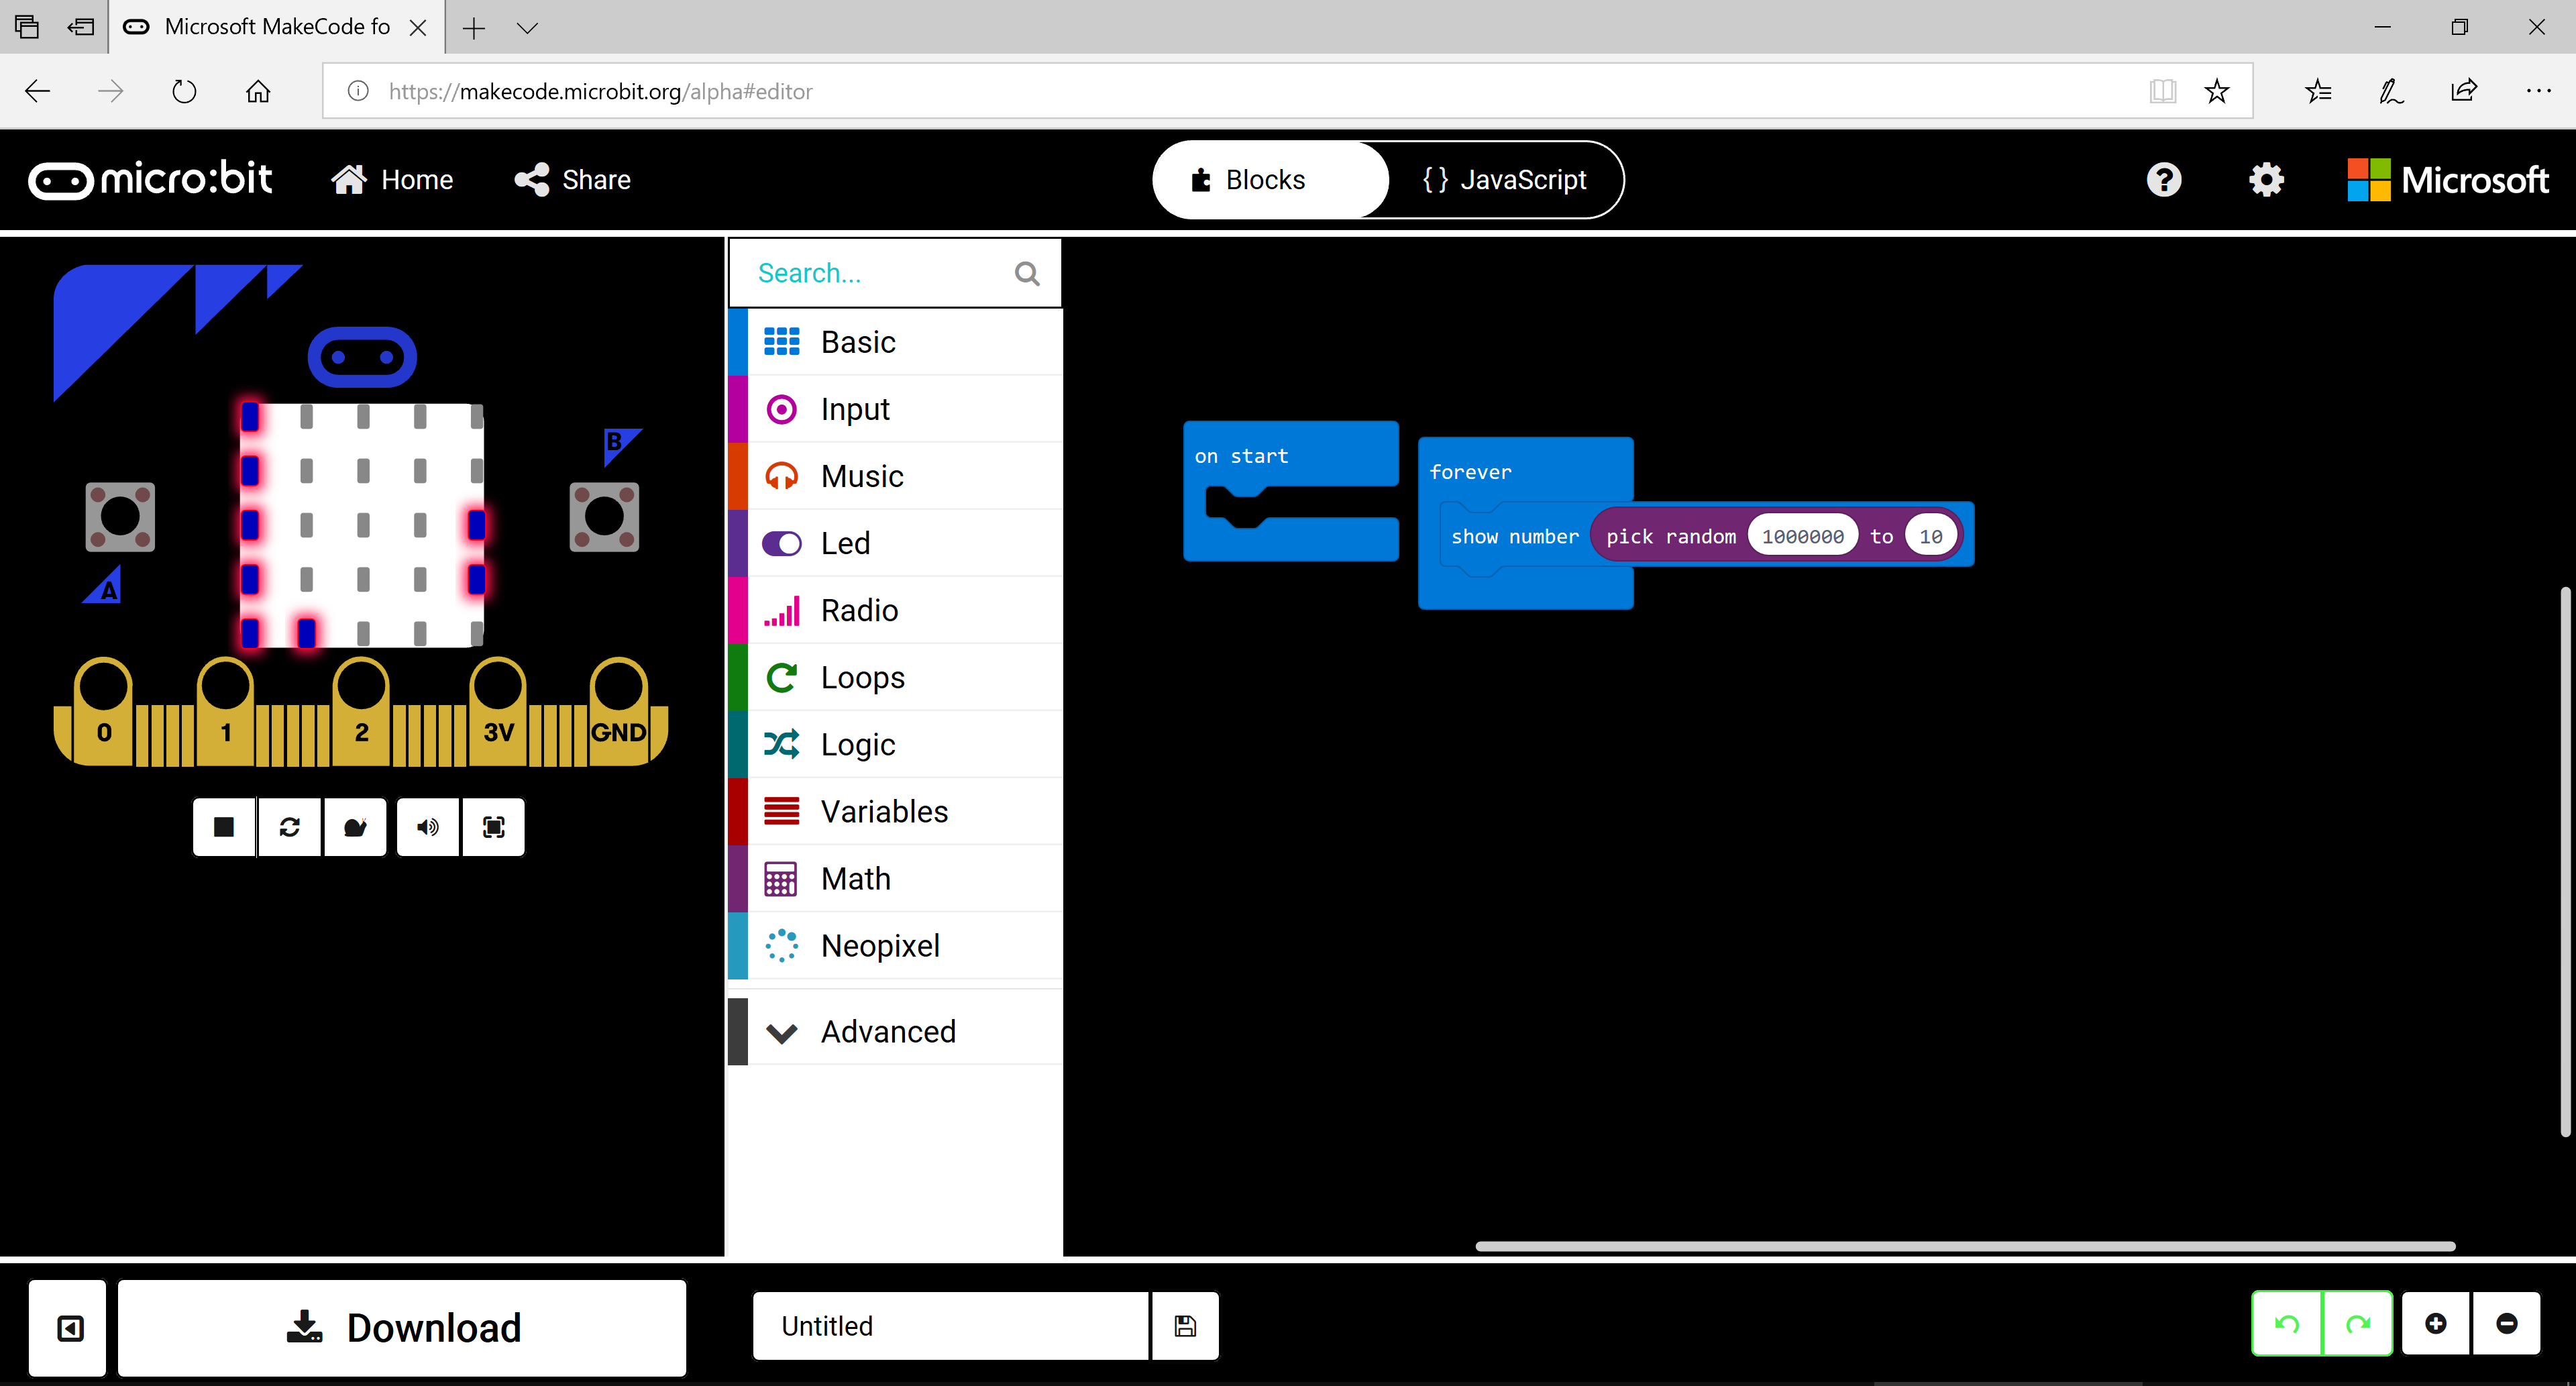Screen dimensions: 2576x1386
Task: Mute the simulator sound
Action: click(x=428, y=827)
